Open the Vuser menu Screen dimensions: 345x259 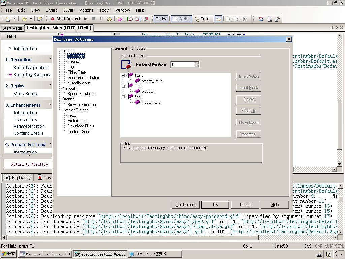click(68, 10)
